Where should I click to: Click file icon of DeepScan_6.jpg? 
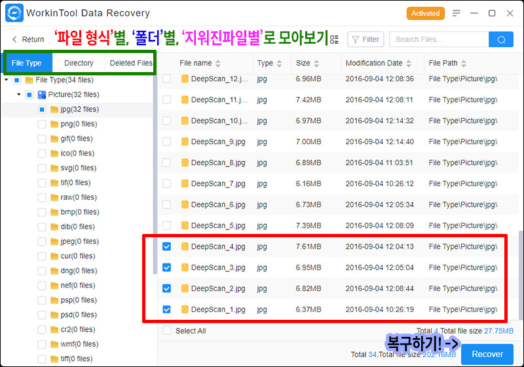click(x=185, y=204)
